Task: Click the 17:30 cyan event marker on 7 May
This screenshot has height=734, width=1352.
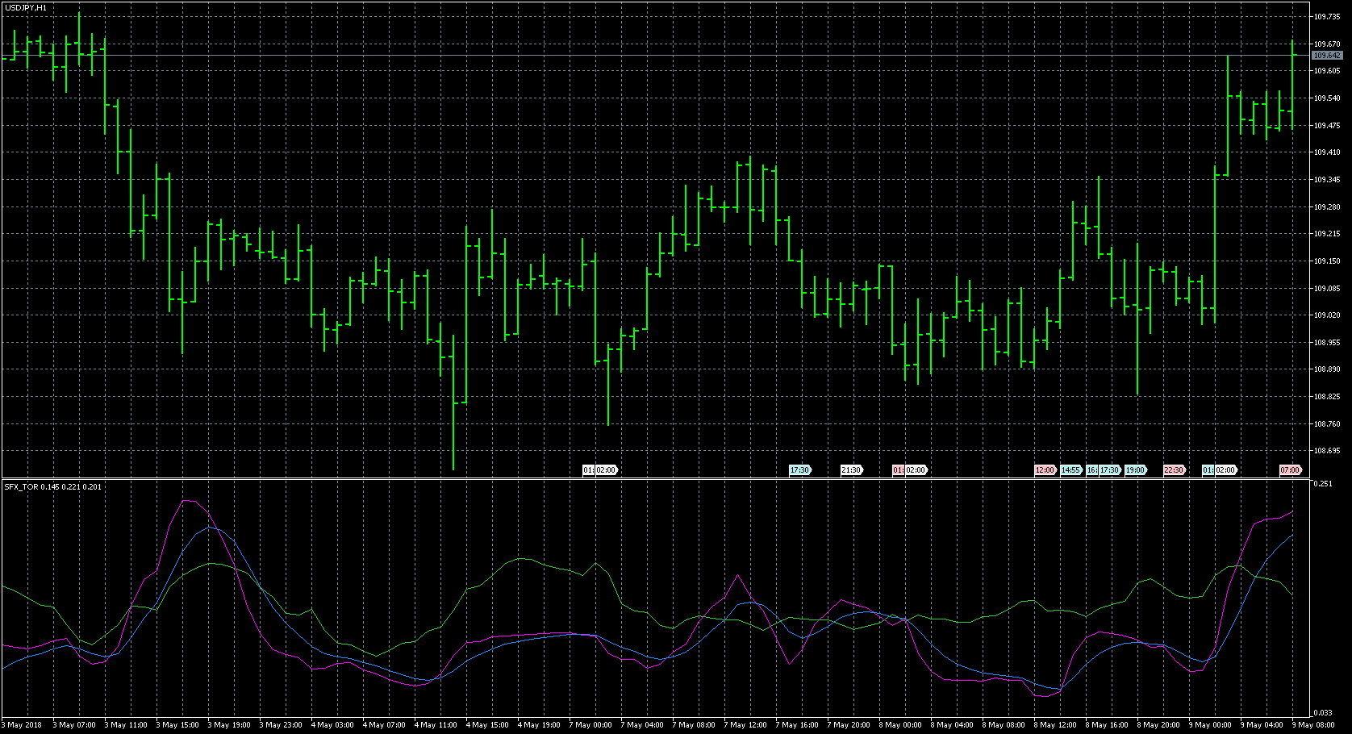Action: [799, 470]
